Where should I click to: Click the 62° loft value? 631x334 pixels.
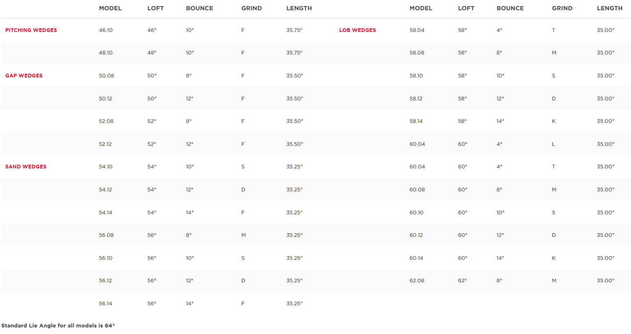(462, 281)
